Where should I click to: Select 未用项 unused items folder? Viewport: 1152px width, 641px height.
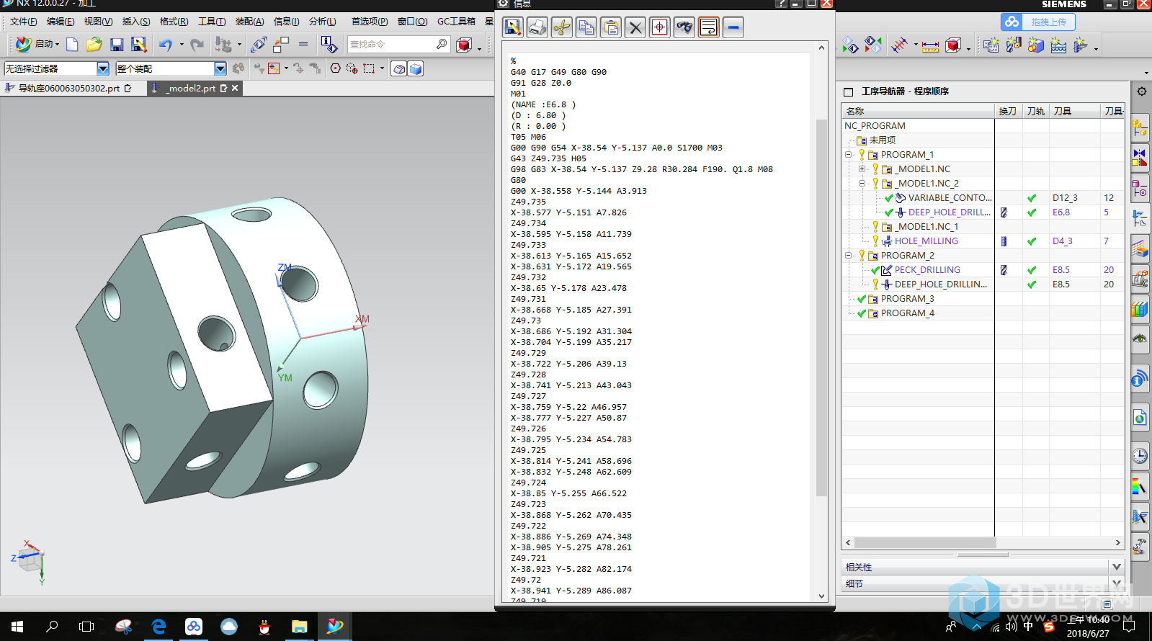point(882,140)
